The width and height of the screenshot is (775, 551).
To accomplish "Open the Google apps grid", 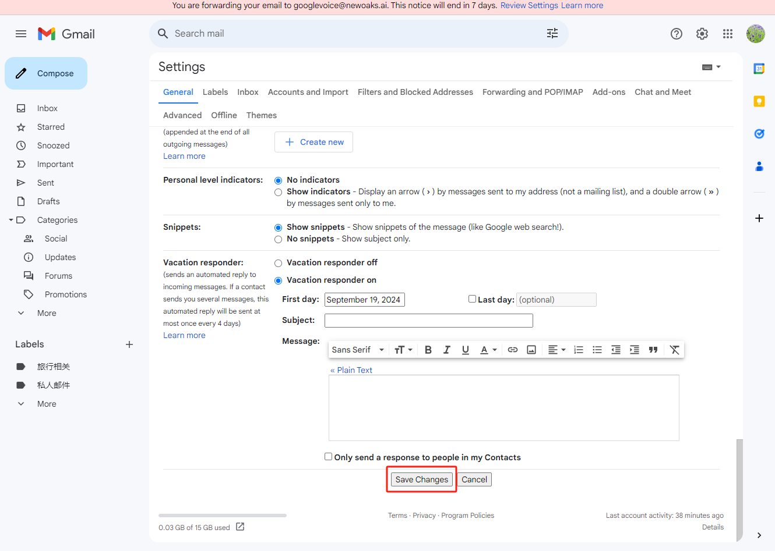I will pyautogui.click(x=728, y=34).
